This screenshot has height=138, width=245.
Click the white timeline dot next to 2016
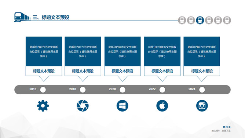coord(43,90)
